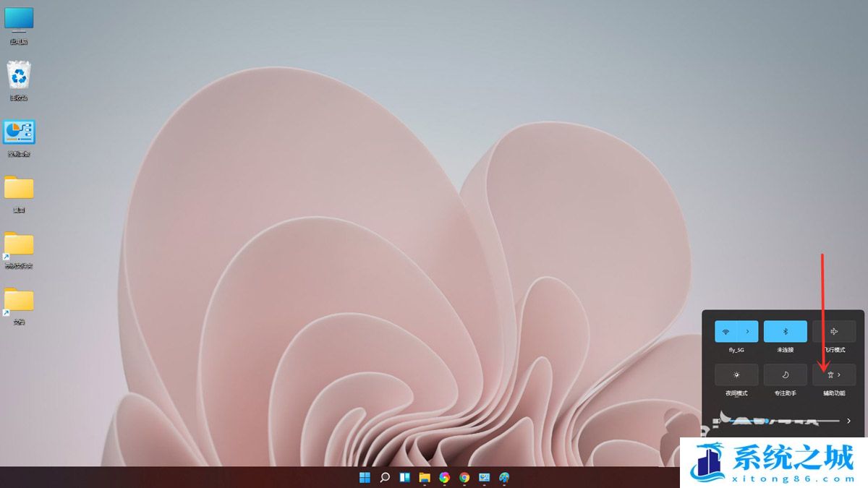Open the Windows Start menu
Image resolution: width=868 pixels, height=488 pixels.
pyautogui.click(x=365, y=477)
